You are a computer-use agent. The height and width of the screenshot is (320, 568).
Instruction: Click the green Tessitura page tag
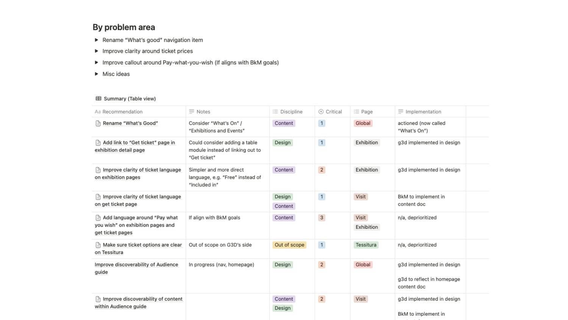366,245
